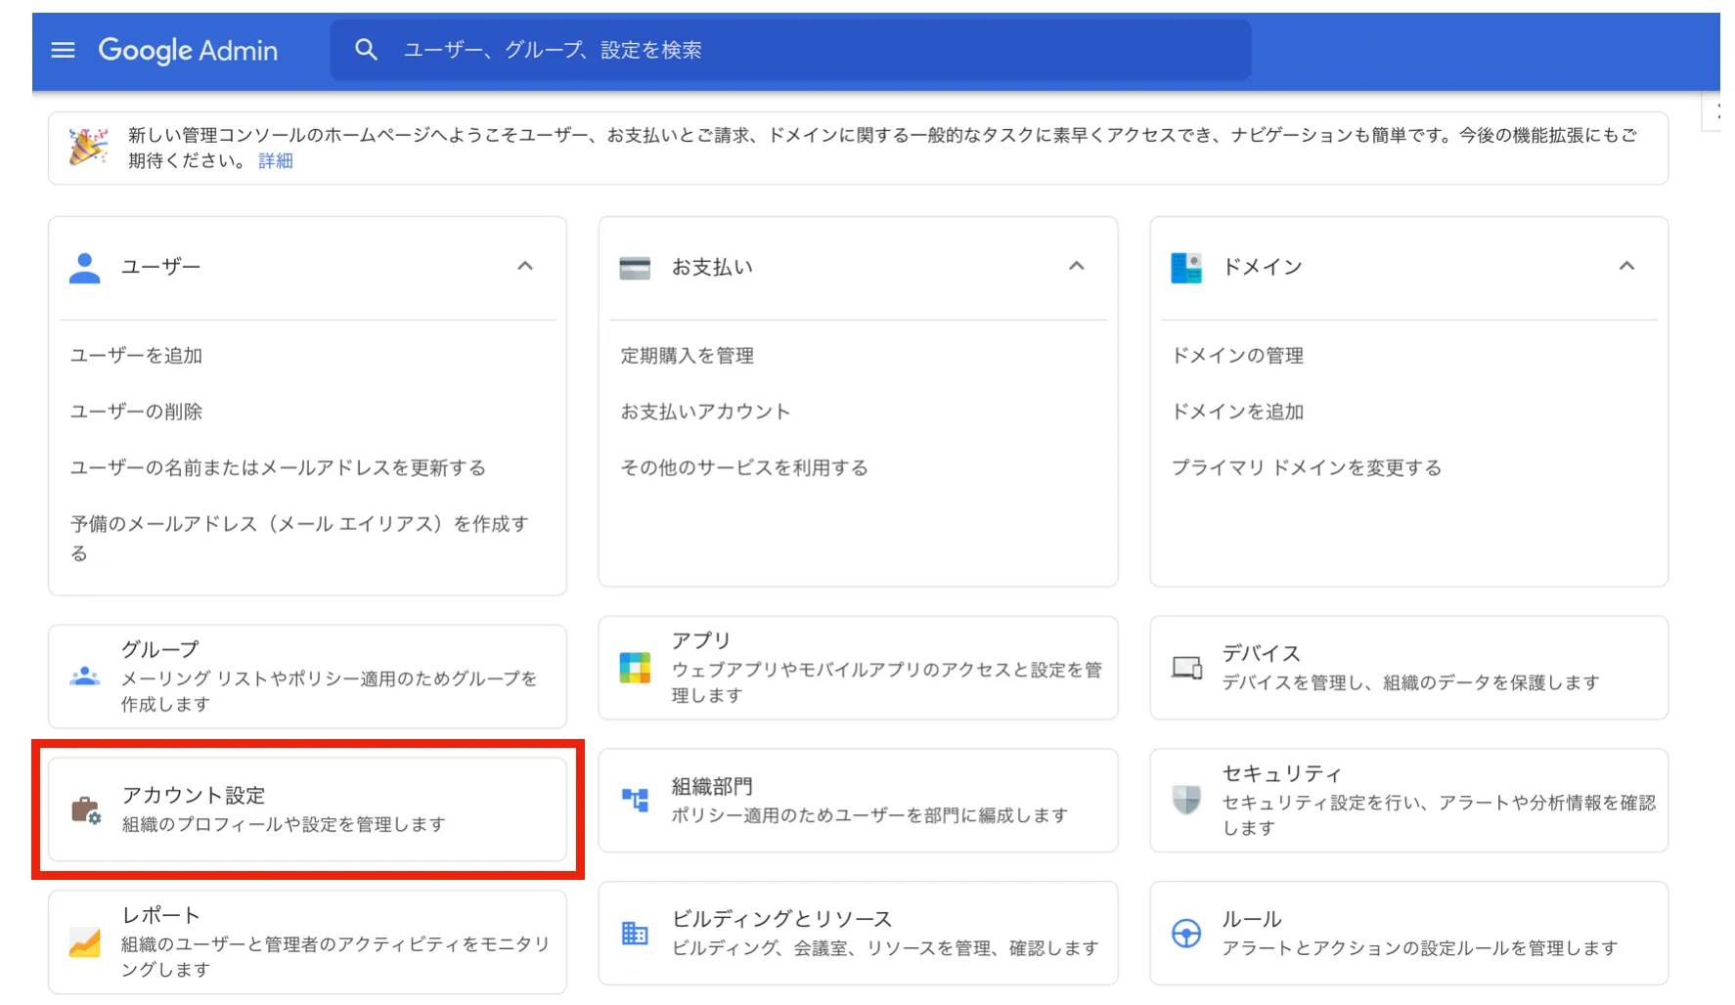Open 予備のメールアドレス（メール エイリアス）を作成する
This screenshot has height=1005, width=1735.
[x=299, y=538]
